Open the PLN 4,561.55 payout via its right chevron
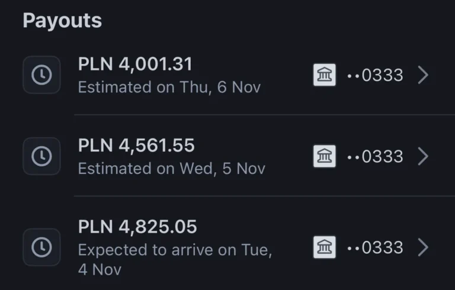Viewport: 455px width, 290px height. 422,156
